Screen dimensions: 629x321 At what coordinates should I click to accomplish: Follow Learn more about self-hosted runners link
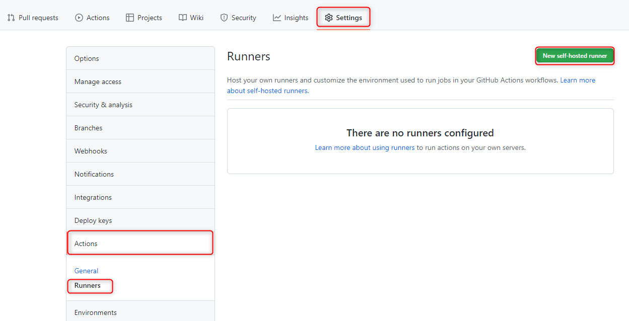coord(411,86)
